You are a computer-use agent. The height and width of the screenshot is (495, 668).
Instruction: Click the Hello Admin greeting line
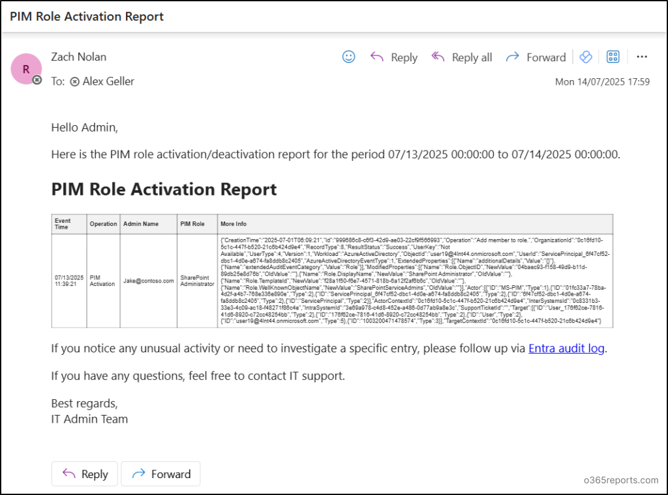point(84,127)
